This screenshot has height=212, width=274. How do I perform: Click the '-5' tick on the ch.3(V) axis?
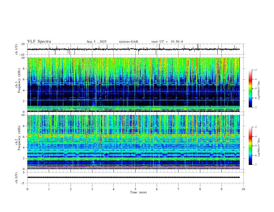24,183
